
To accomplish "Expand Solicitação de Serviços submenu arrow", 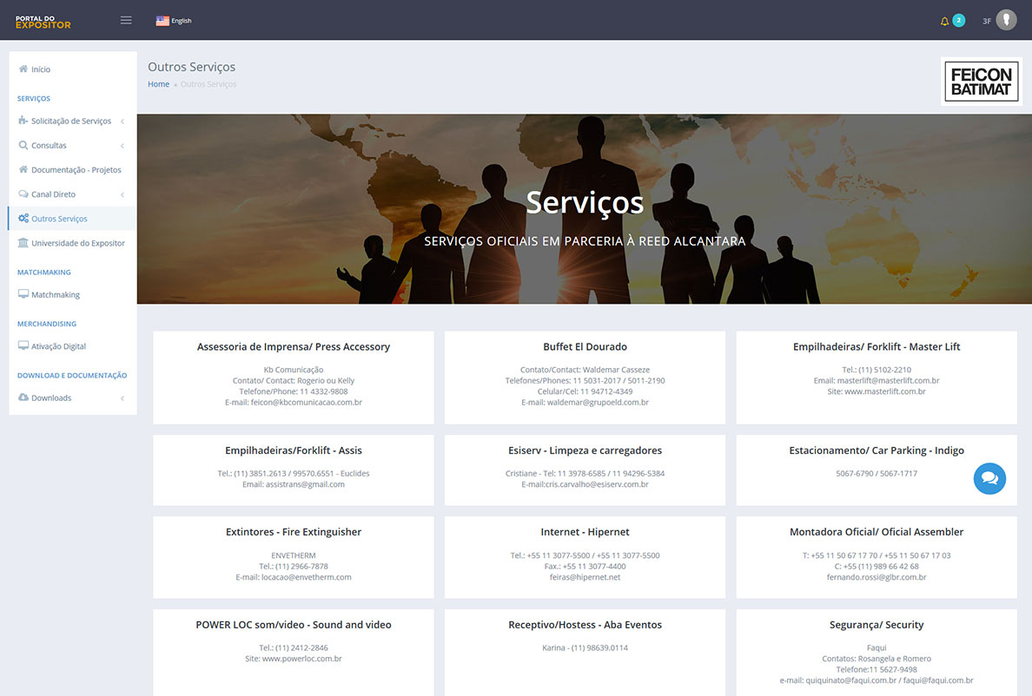I will click(122, 121).
